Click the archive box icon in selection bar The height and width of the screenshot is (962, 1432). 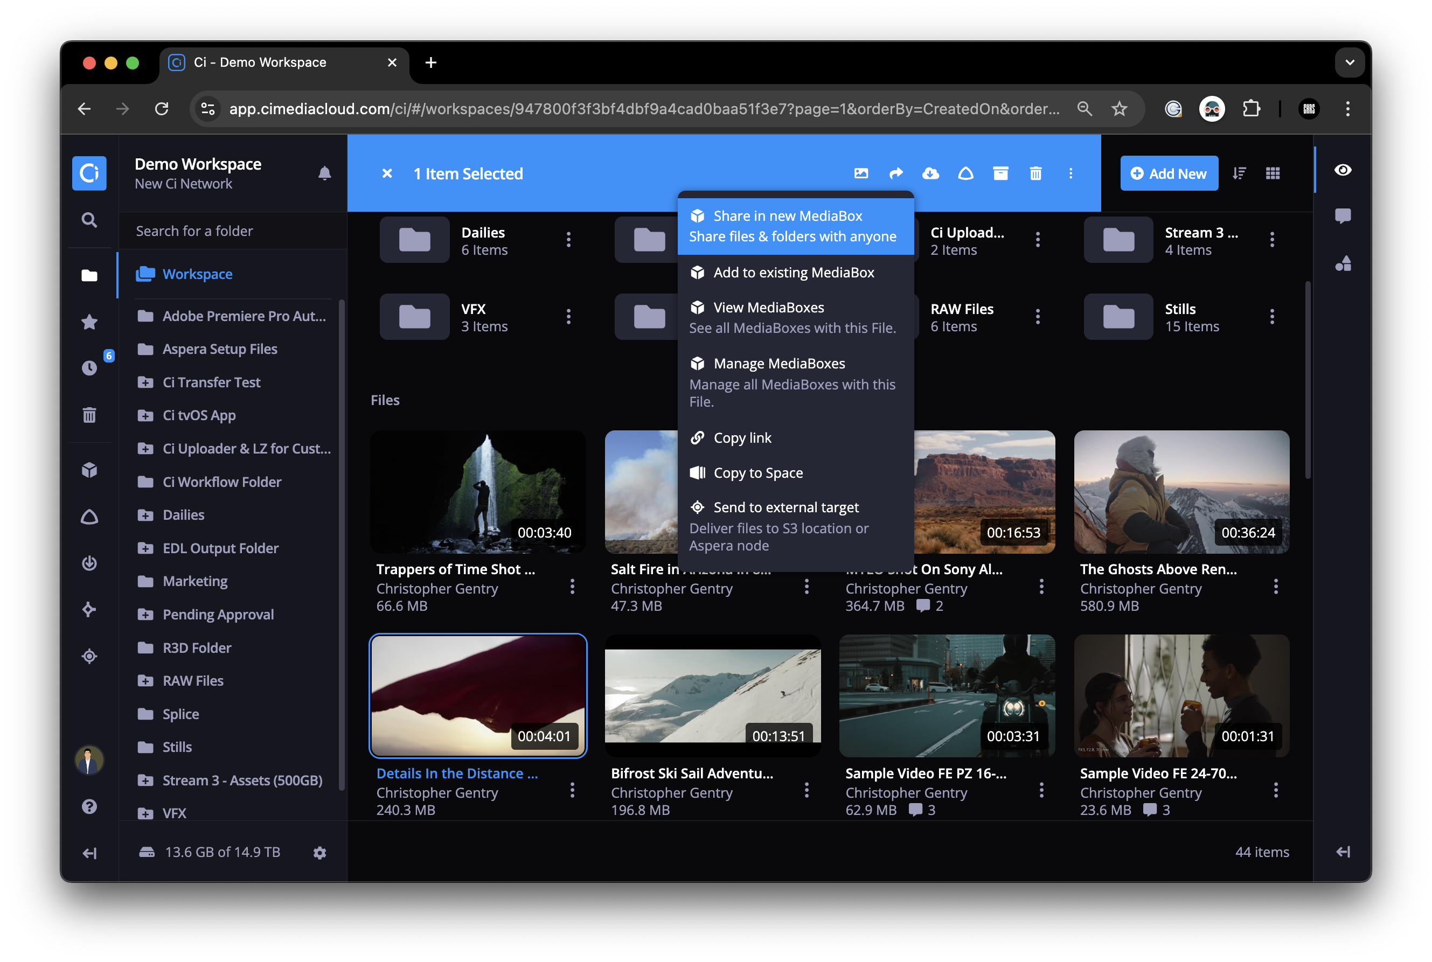coord(1000,173)
